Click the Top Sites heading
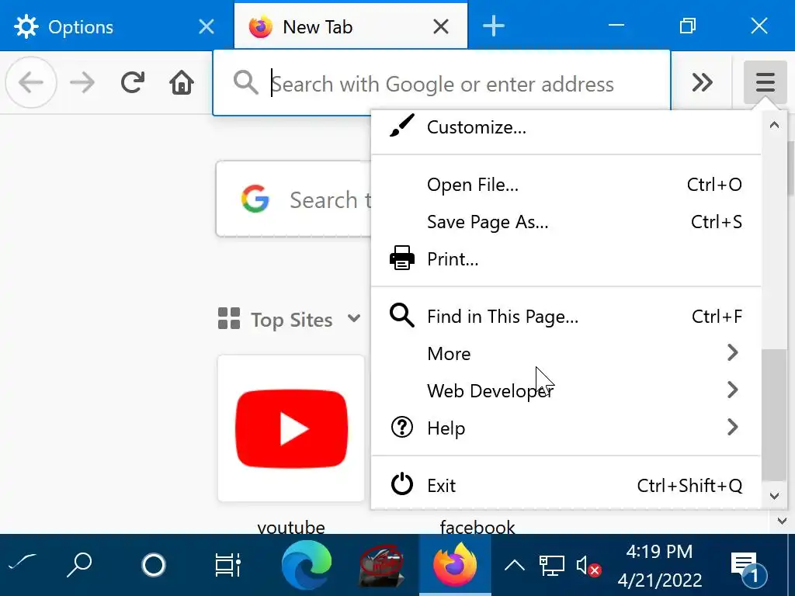Screen dimensions: 795x596 (x=292, y=319)
